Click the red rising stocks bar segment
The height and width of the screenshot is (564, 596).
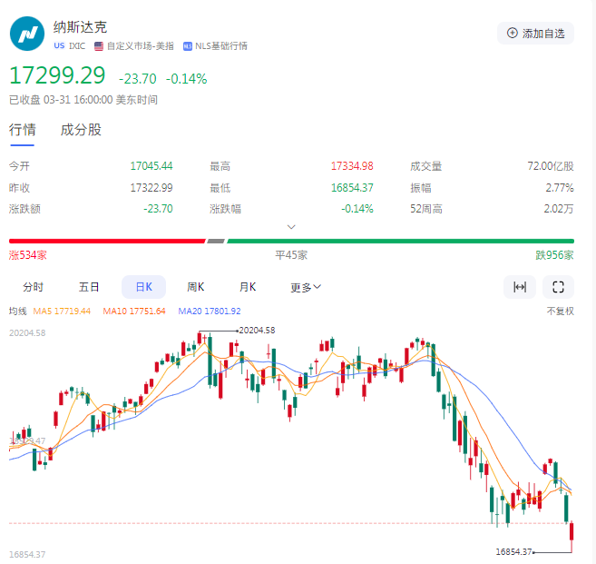point(107,241)
